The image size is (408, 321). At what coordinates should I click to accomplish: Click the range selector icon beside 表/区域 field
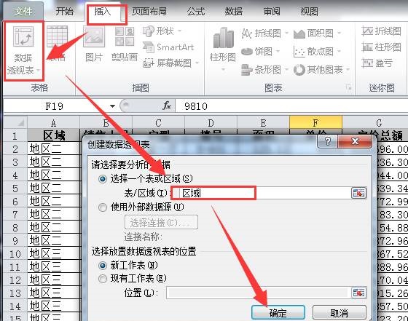click(x=358, y=193)
